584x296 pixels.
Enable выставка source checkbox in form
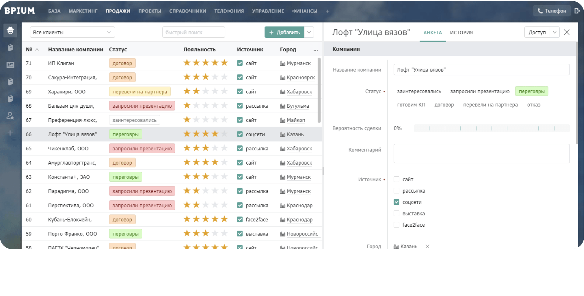click(396, 213)
